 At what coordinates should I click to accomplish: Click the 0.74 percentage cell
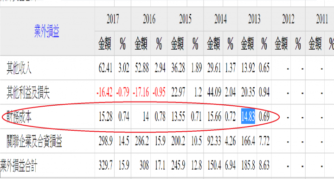[x=124, y=117]
